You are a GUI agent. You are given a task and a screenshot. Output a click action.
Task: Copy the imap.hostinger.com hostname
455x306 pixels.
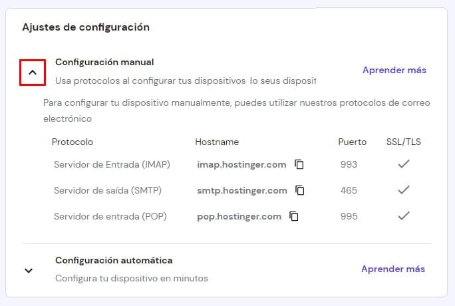[x=299, y=164]
